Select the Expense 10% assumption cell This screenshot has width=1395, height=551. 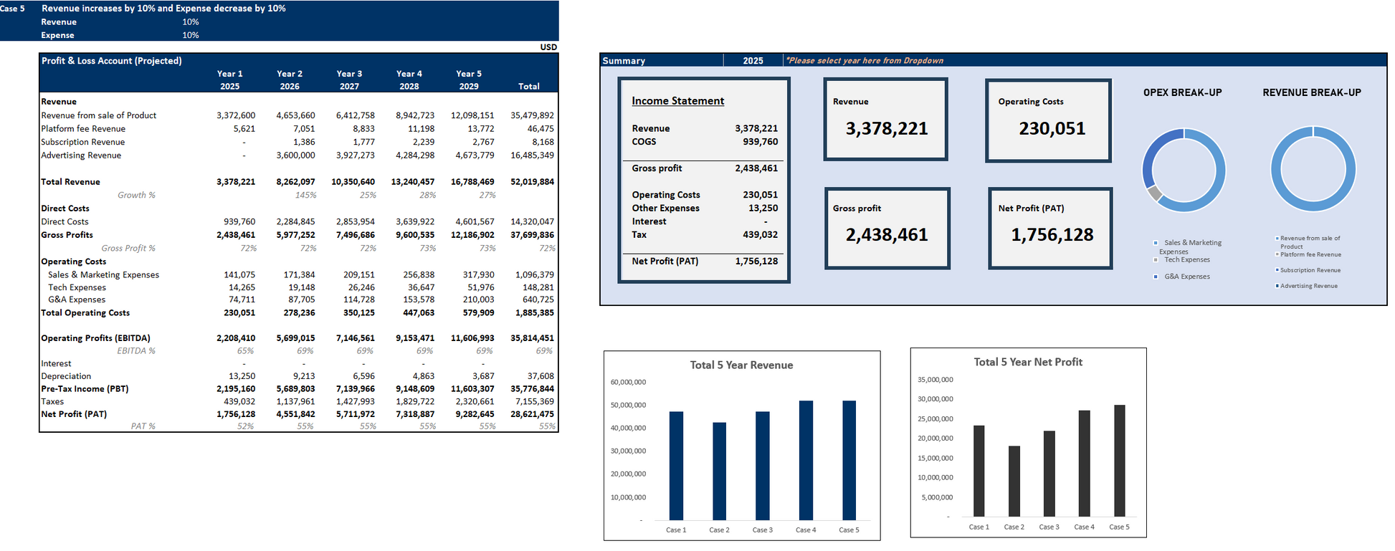190,35
